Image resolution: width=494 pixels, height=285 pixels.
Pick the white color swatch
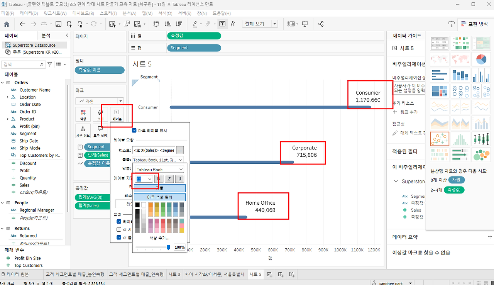(x=144, y=205)
